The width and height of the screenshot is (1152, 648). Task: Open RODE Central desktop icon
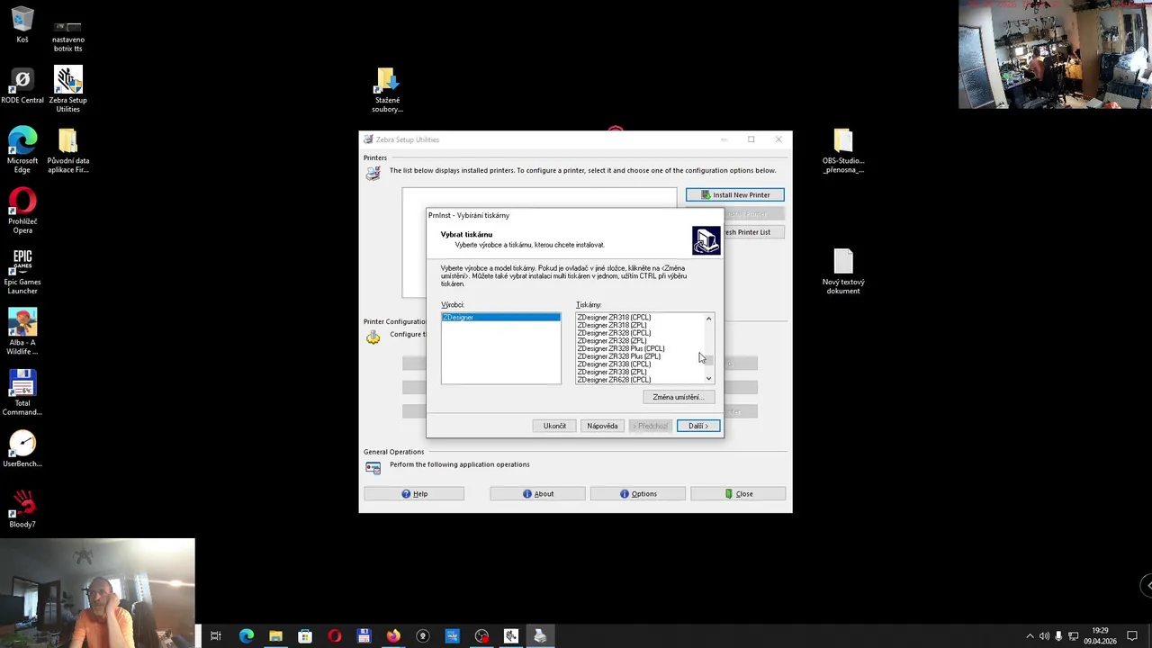pyautogui.click(x=22, y=86)
